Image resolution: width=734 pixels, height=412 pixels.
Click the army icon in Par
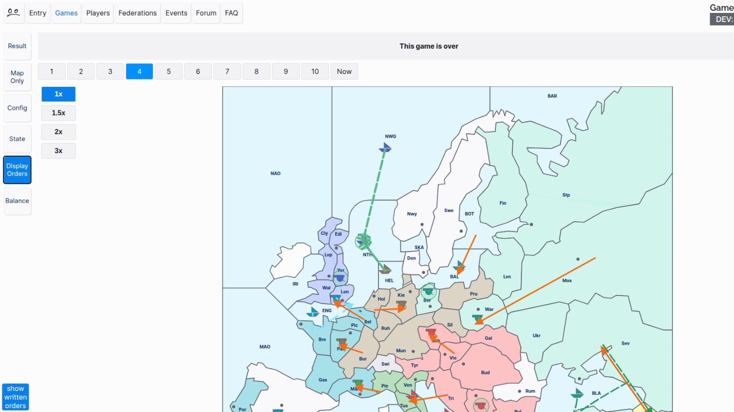(x=342, y=343)
